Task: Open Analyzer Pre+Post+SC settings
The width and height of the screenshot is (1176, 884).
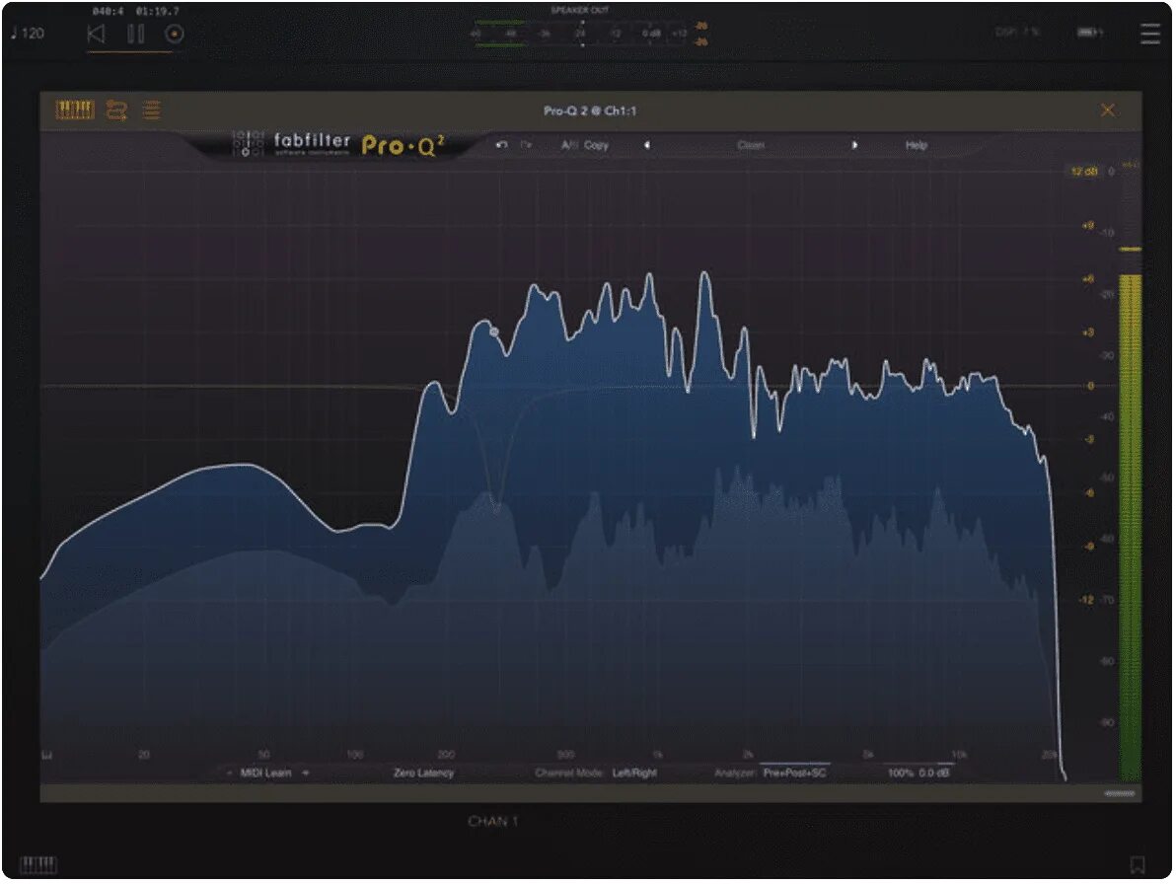Action: pyautogui.click(x=795, y=773)
